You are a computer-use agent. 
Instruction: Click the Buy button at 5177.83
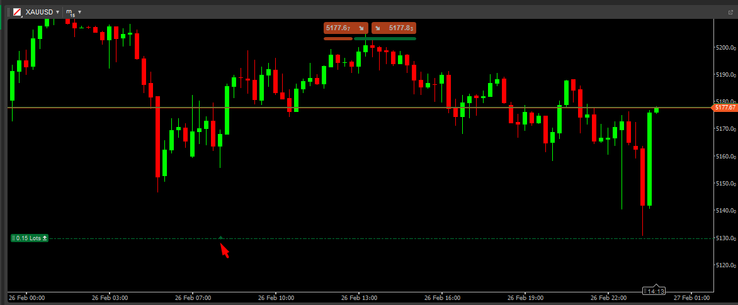pos(394,28)
